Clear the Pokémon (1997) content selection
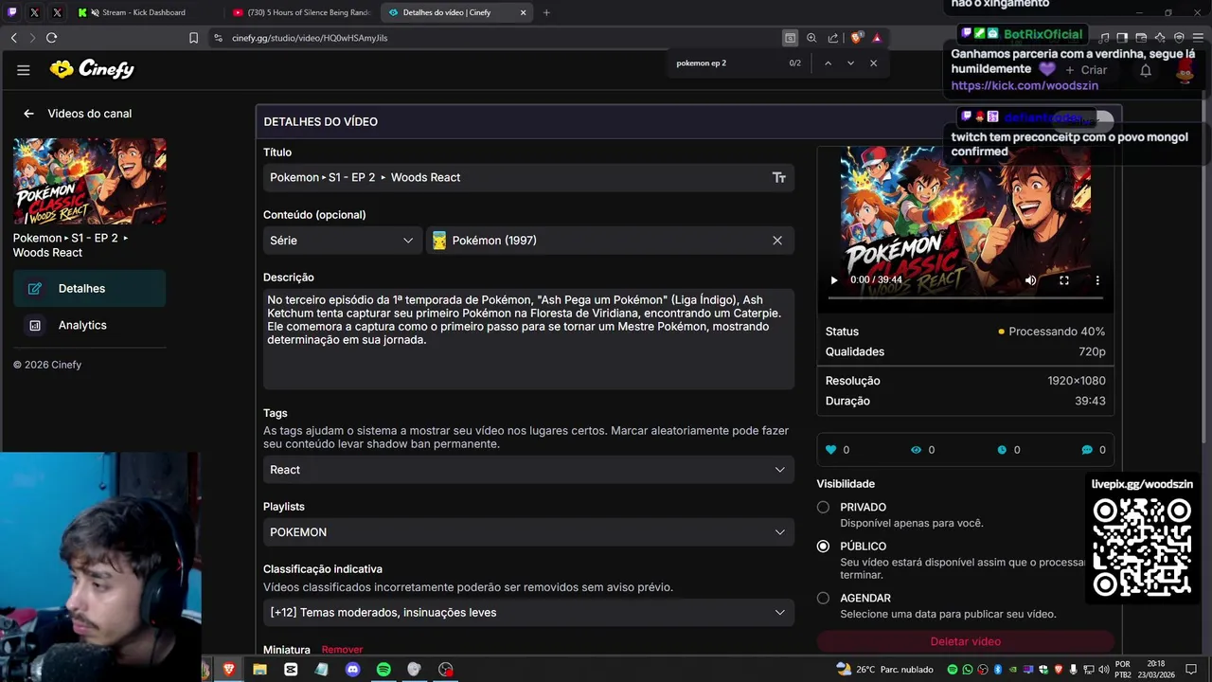The width and height of the screenshot is (1212, 682). tap(777, 241)
